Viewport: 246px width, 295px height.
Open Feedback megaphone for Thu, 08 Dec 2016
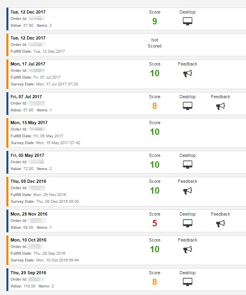(187, 191)
